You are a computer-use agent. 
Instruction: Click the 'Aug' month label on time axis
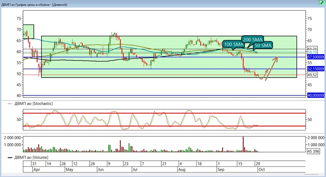tap(182, 170)
